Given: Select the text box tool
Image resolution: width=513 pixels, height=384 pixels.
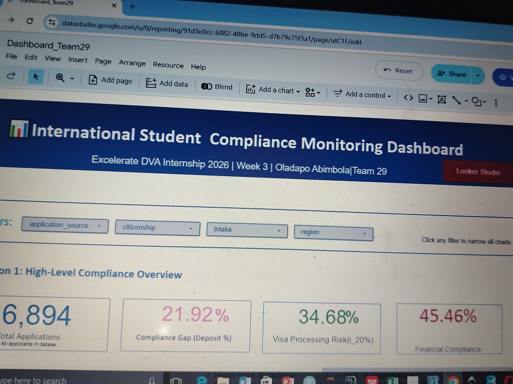Looking at the screenshot, I should (x=441, y=99).
